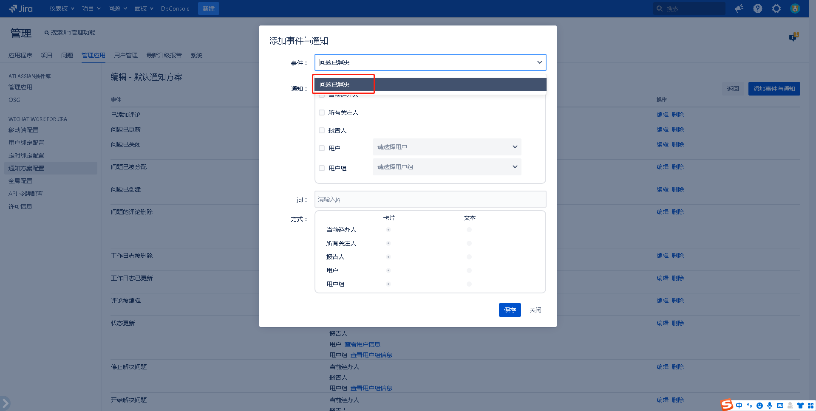The image size is (816, 411).
Task: Click the 保存 button
Action: tap(510, 310)
